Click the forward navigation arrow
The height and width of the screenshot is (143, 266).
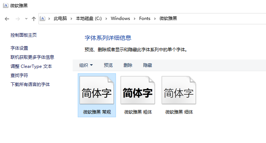pyautogui.click(x=18, y=19)
